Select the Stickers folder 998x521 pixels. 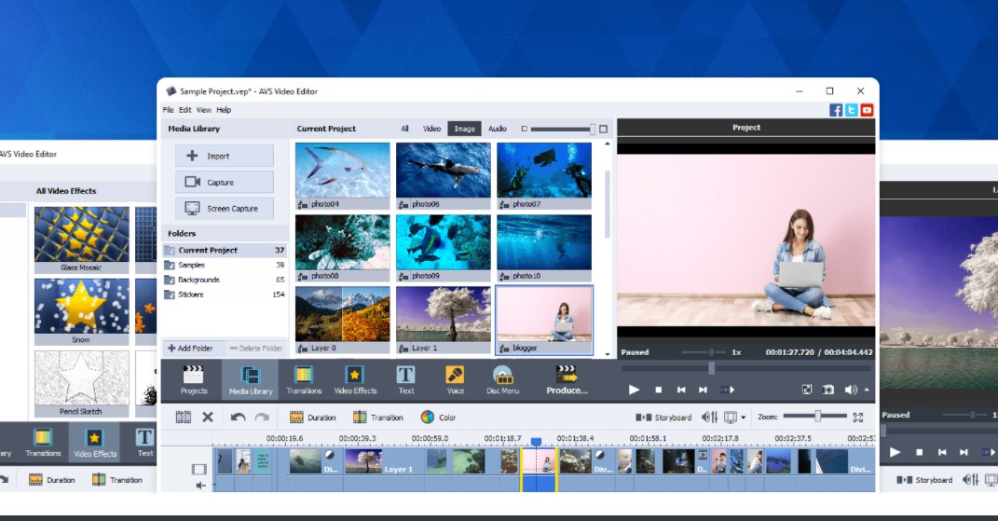coord(225,294)
